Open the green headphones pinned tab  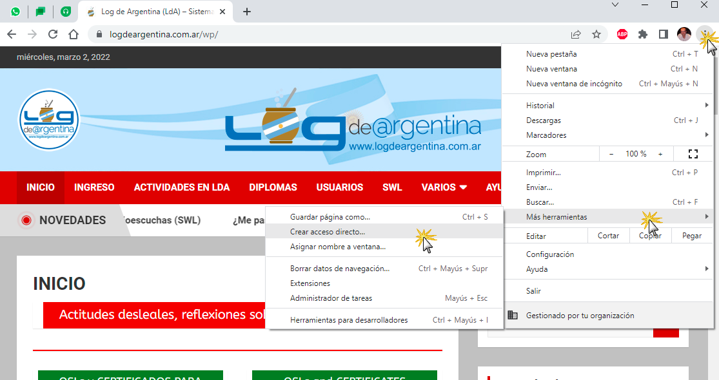66,12
